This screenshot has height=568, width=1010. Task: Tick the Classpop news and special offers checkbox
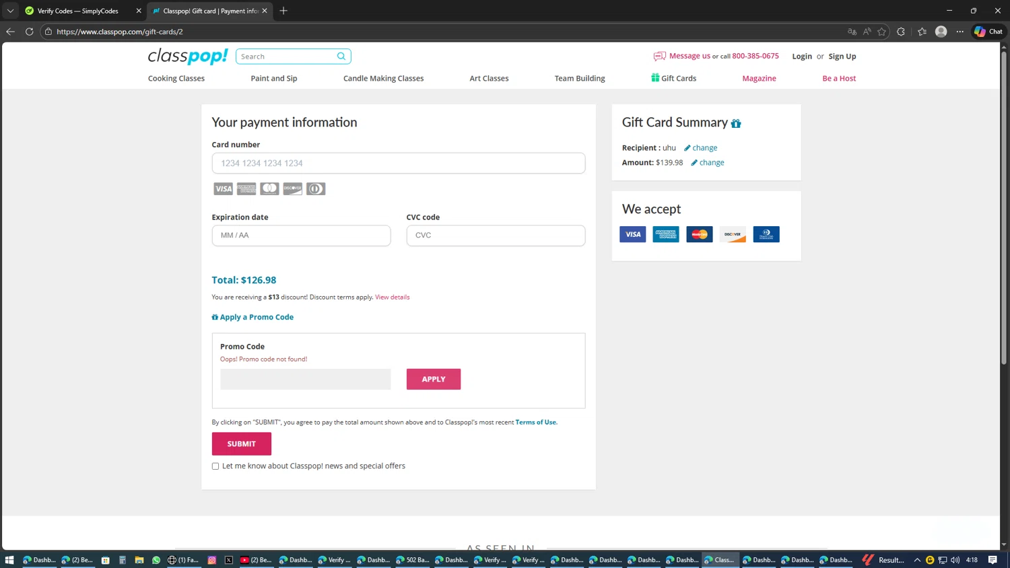(x=215, y=466)
